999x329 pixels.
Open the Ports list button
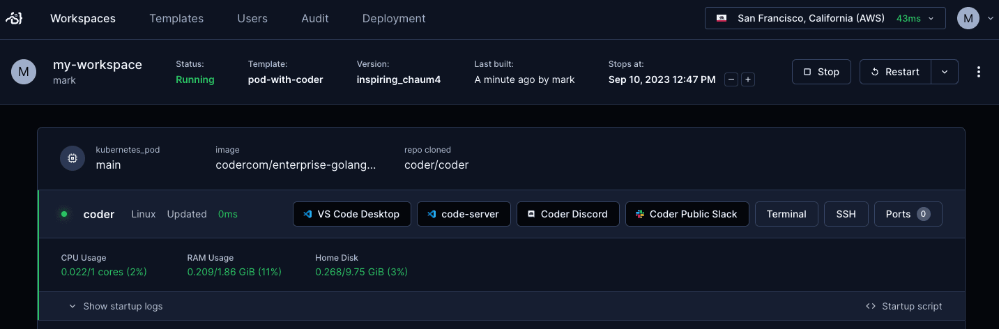908,214
